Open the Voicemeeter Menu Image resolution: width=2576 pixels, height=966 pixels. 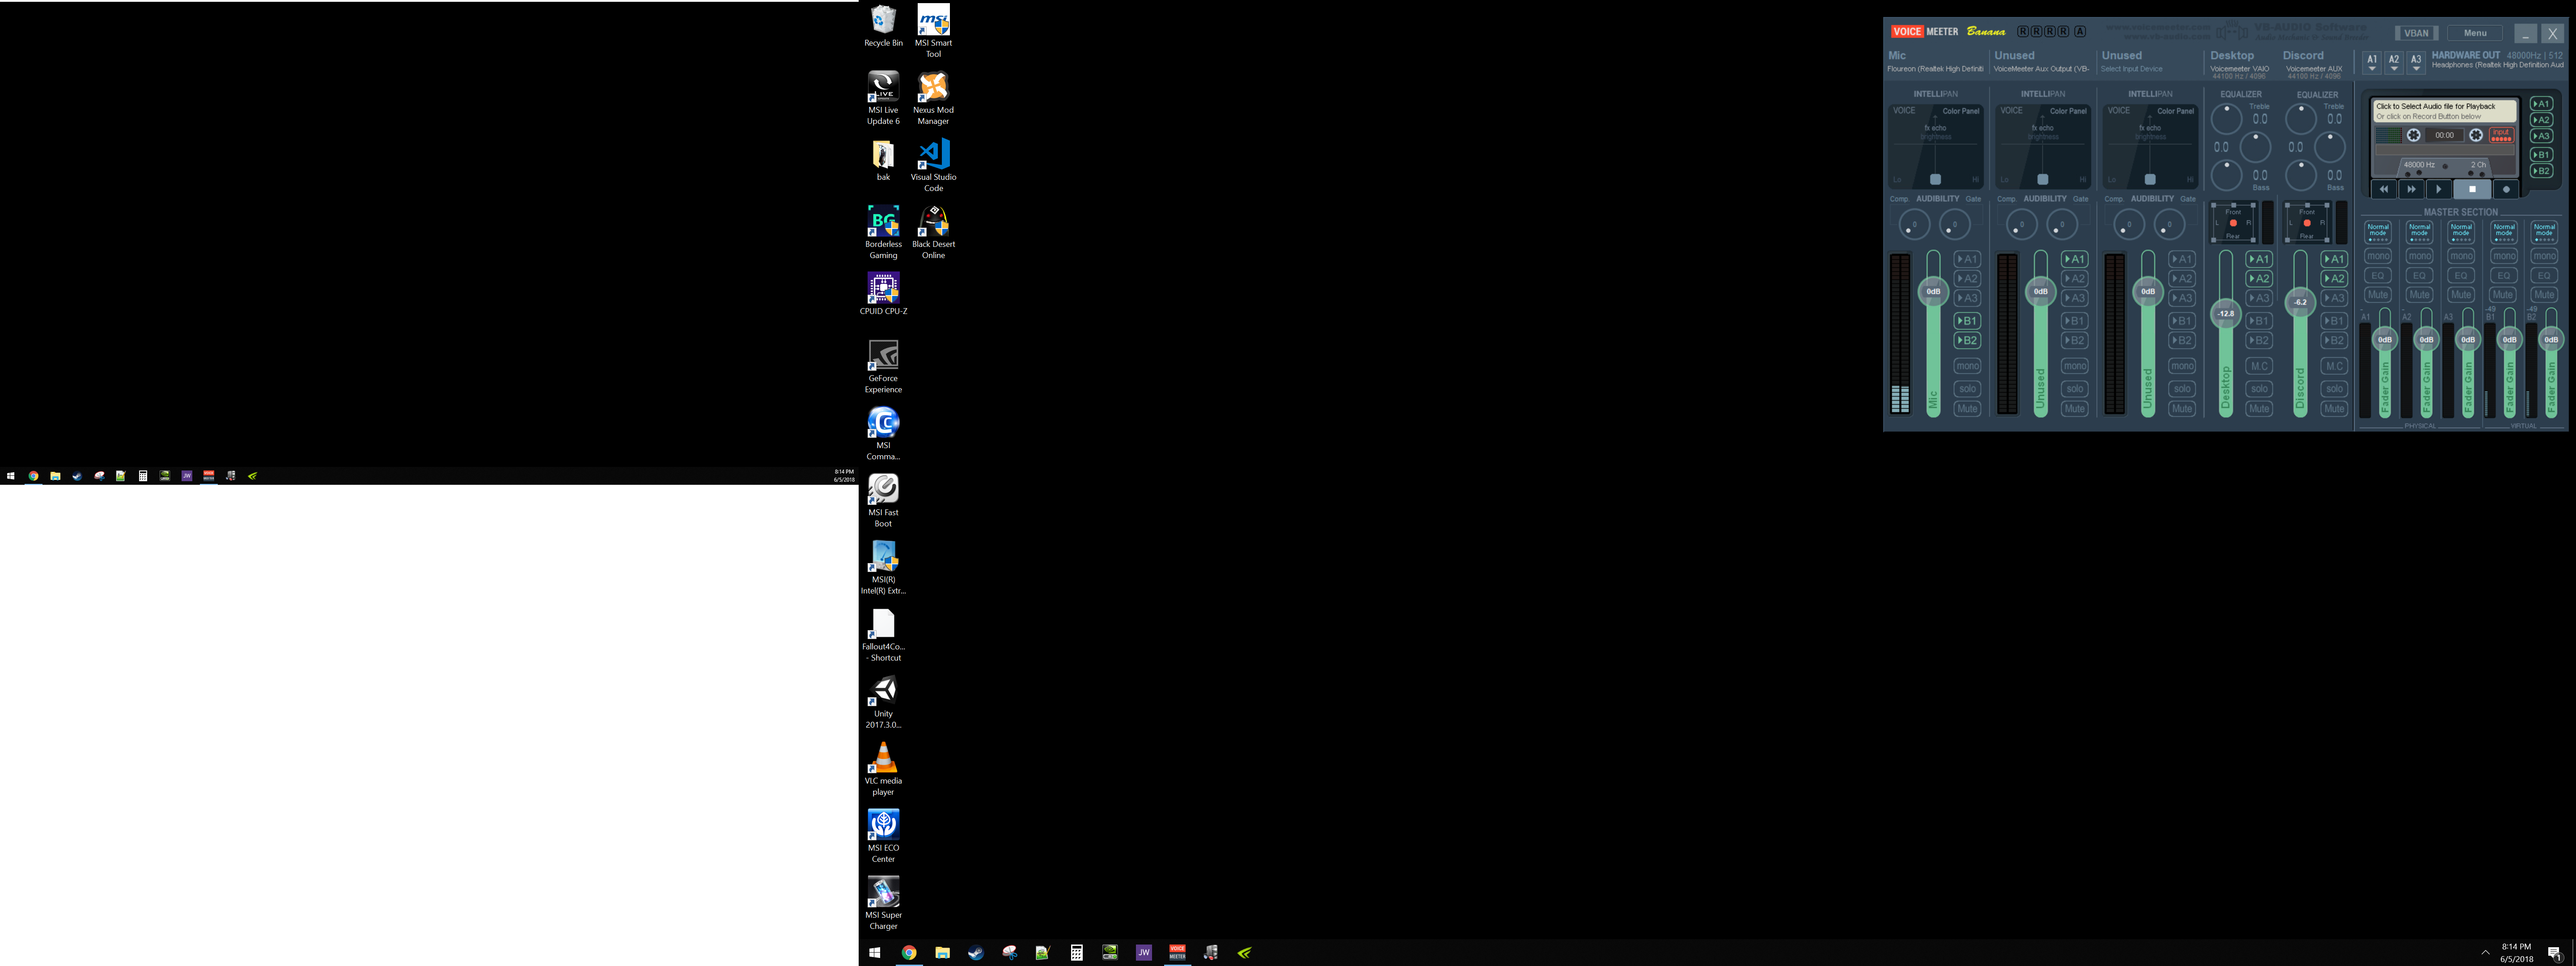pos(2475,33)
